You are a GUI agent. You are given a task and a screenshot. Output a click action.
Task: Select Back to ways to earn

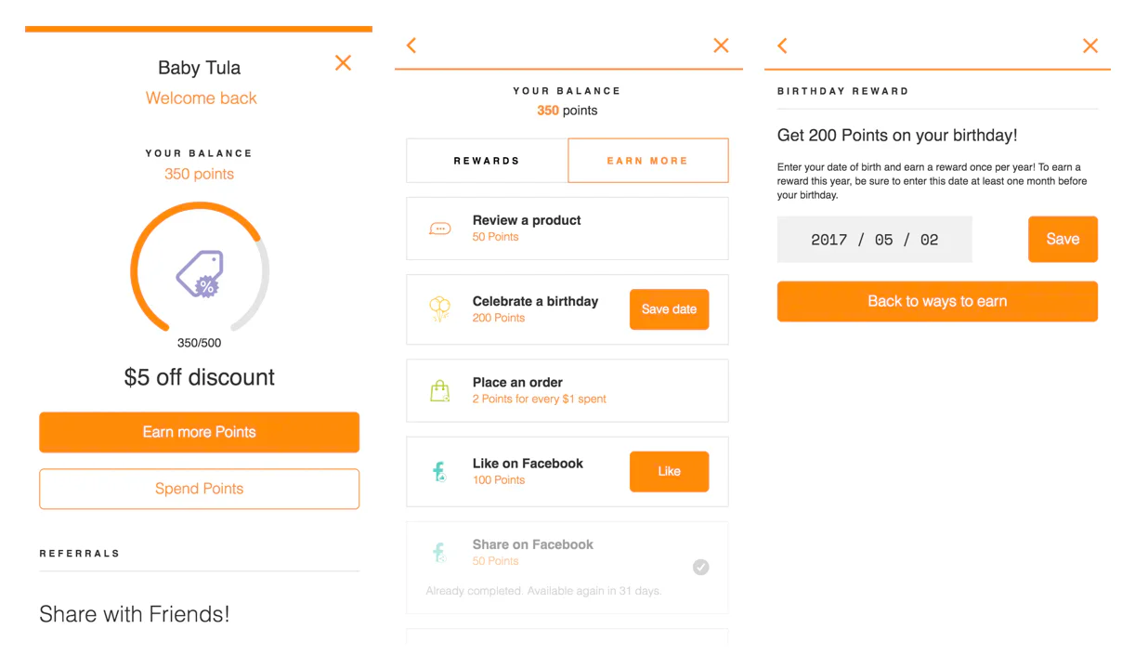click(x=936, y=301)
